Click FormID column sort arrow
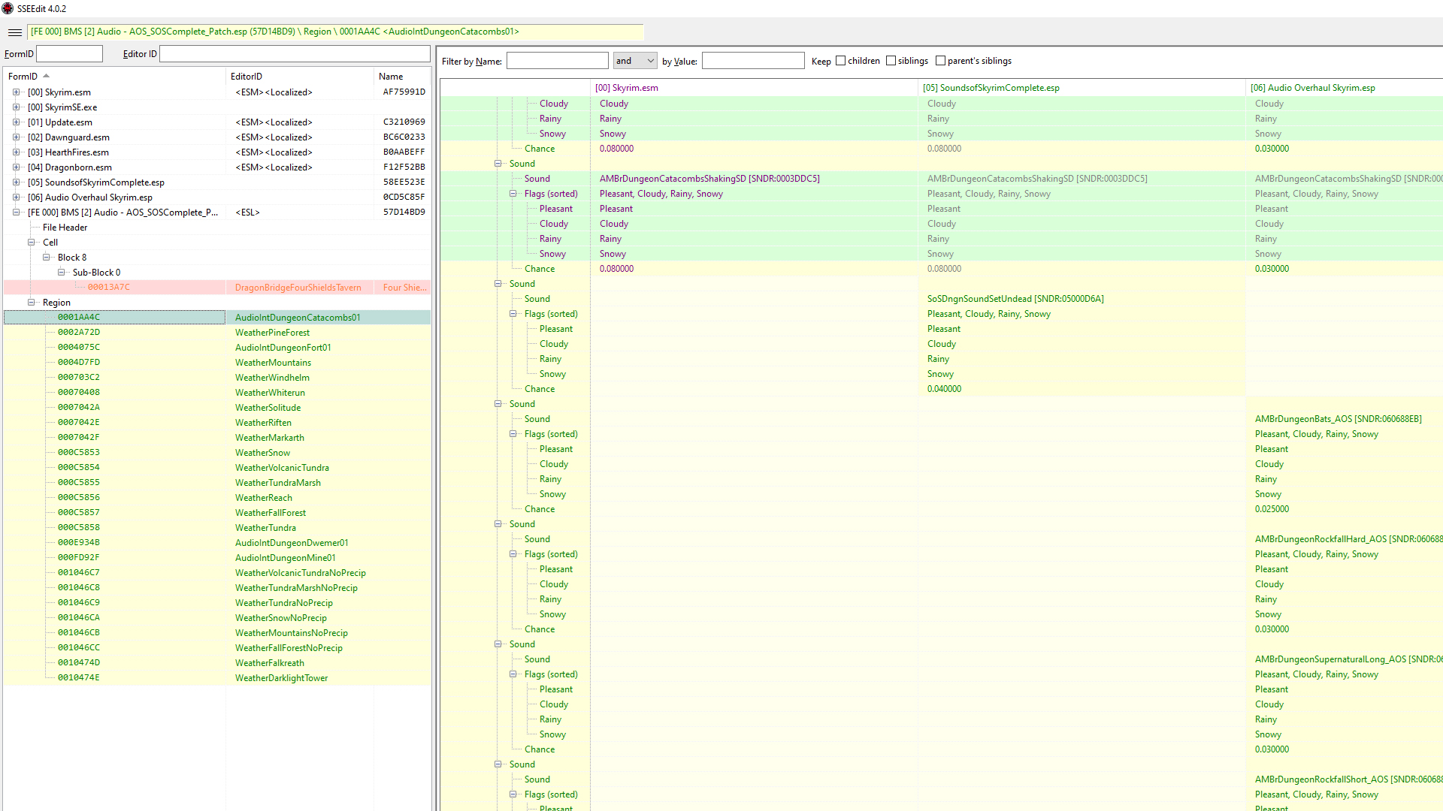 (x=46, y=76)
